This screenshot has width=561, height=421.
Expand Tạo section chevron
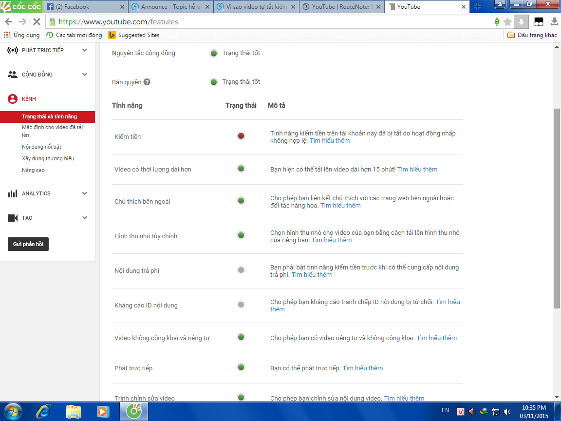(x=85, y=218)
